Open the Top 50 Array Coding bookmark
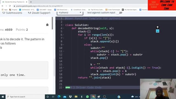The height and width of the screenshot is (99, 176). pyautogui.click(x=96, y=10)
